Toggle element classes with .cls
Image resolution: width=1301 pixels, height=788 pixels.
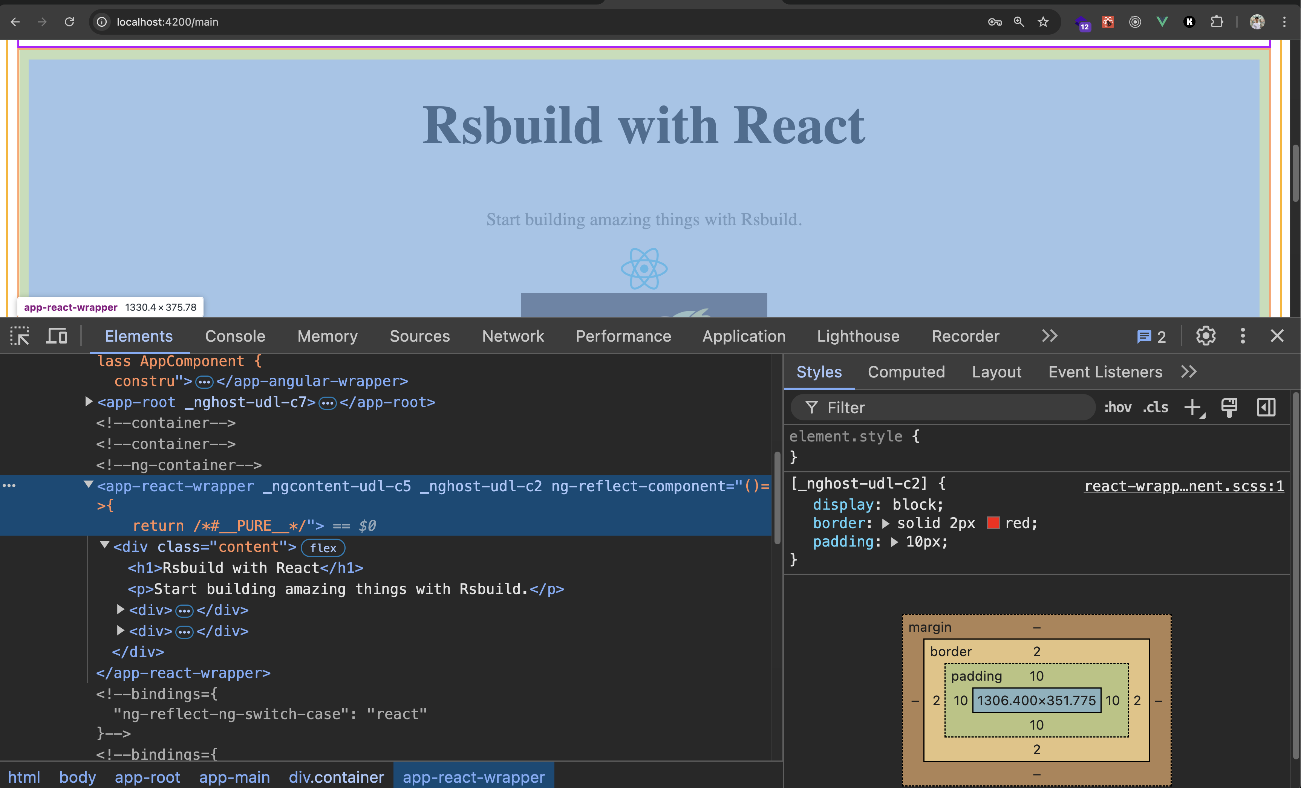click(x=1155, y=407)
